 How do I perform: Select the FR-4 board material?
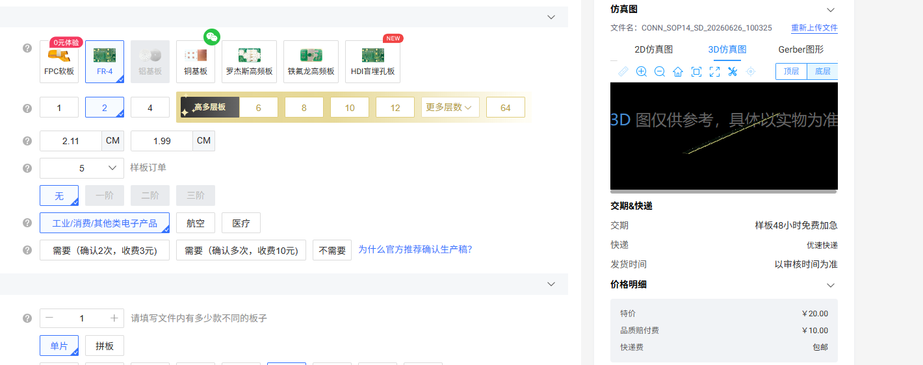[x=105, y=62]
